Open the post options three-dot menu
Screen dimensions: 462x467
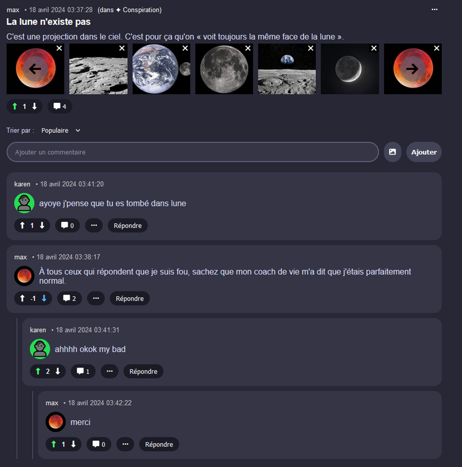point(435,9)
